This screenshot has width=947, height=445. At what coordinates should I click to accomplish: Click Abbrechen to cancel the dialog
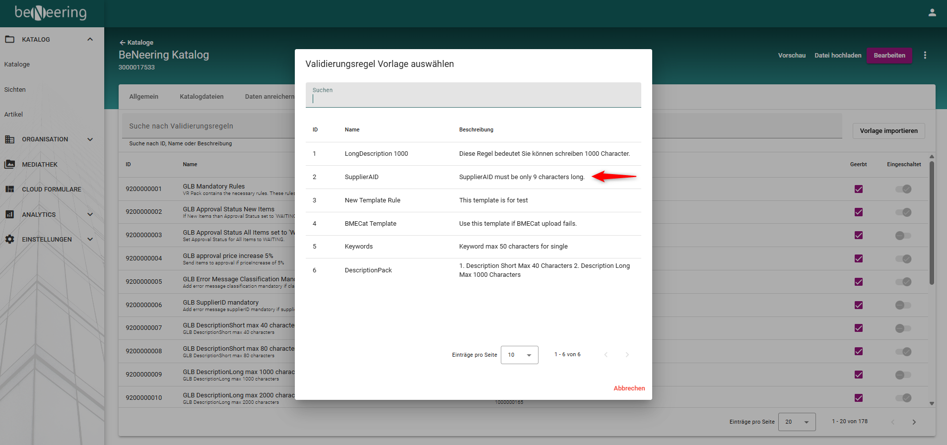coord(629,388)
